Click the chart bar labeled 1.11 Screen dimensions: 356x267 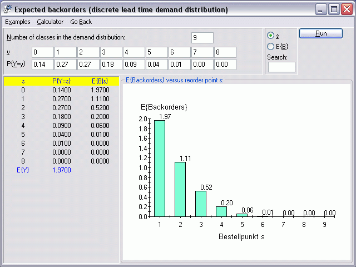[x=180, y=189]
